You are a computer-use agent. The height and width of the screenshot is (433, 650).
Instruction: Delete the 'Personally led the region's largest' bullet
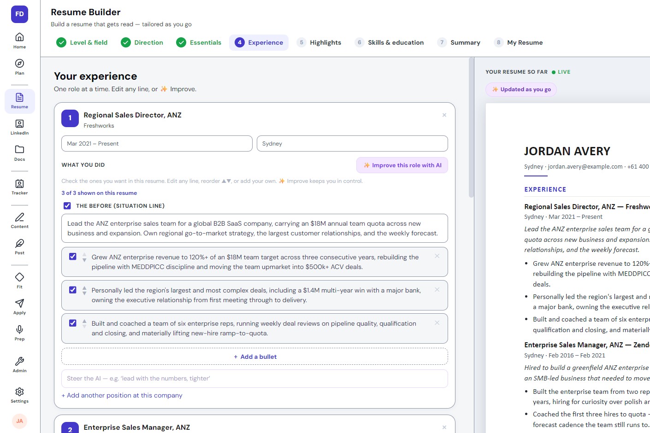click(x=437, y=290)
